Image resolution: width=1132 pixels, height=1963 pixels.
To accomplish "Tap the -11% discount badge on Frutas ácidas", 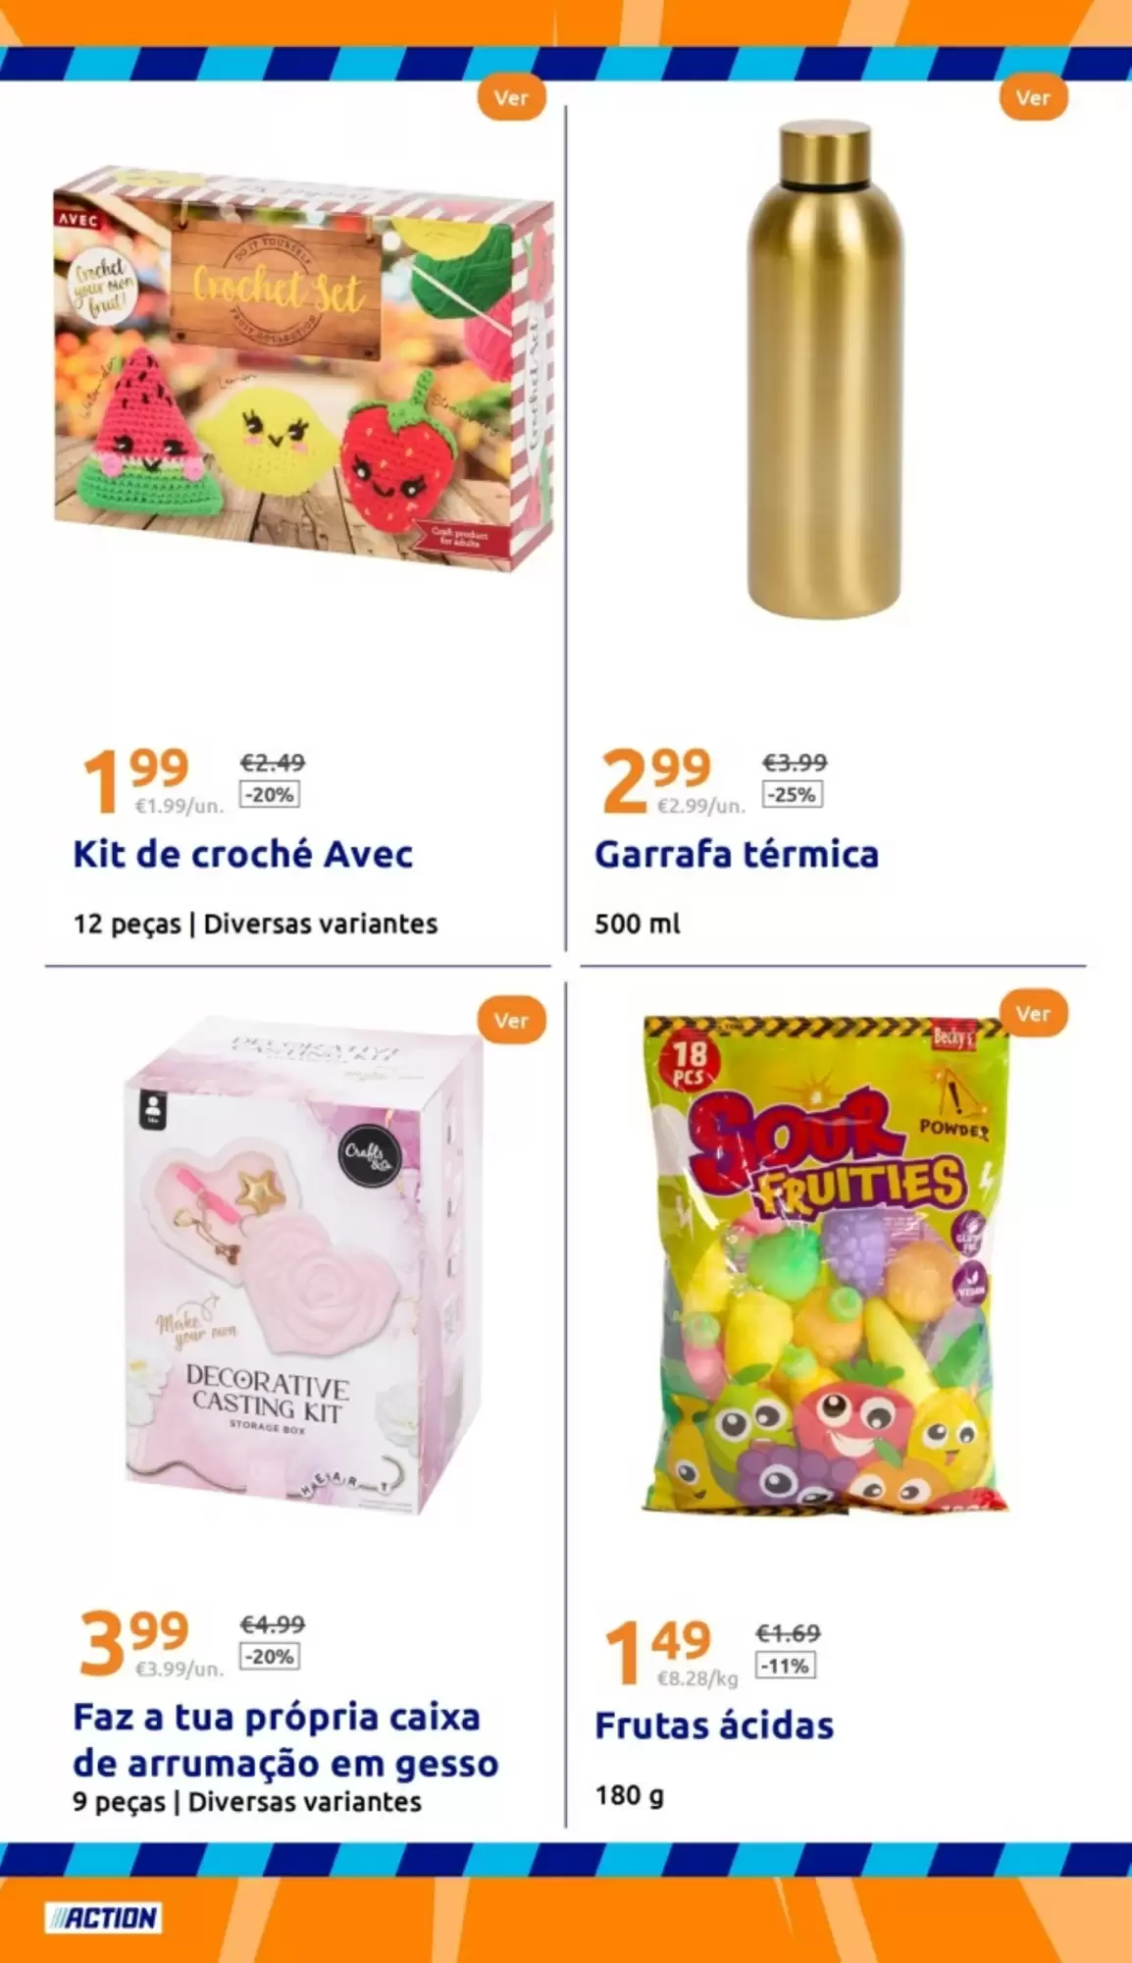I will click(x=786, y=1666).
